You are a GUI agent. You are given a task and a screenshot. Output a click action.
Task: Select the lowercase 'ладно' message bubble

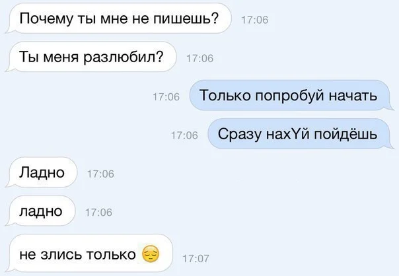tap(41, 211)
